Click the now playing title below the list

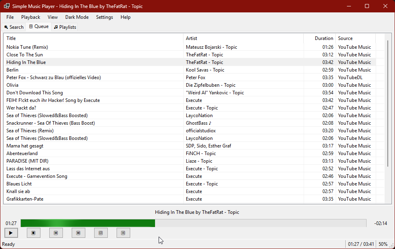[197, 212]
